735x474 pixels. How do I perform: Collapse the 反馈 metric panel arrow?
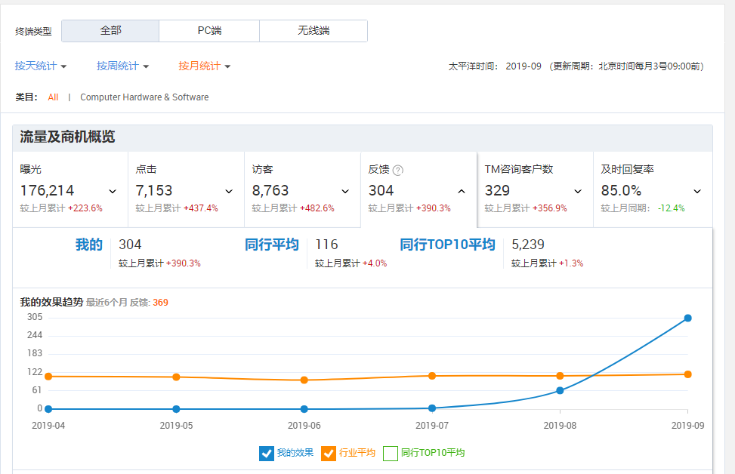click(x=462, y=192)
